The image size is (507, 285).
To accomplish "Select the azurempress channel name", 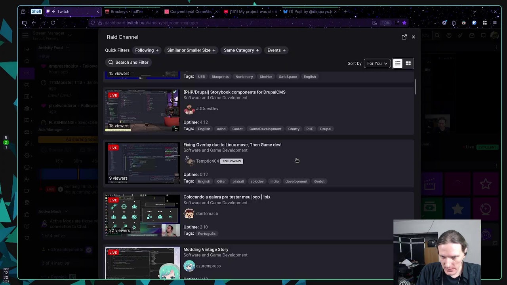I will [x=208, y=266].
